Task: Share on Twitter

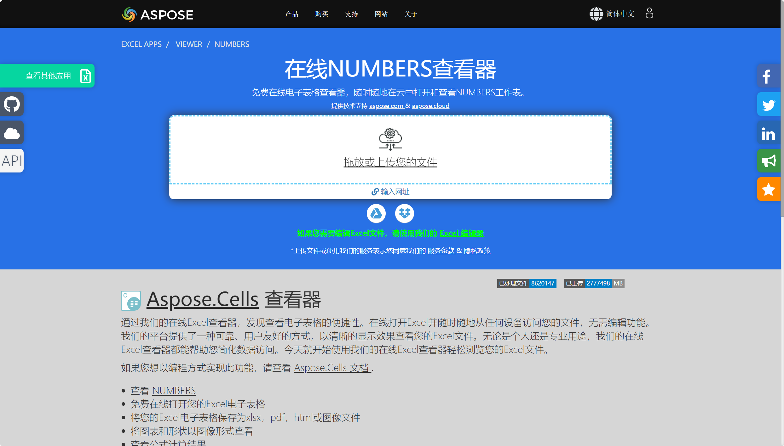Action: point(769,104)
